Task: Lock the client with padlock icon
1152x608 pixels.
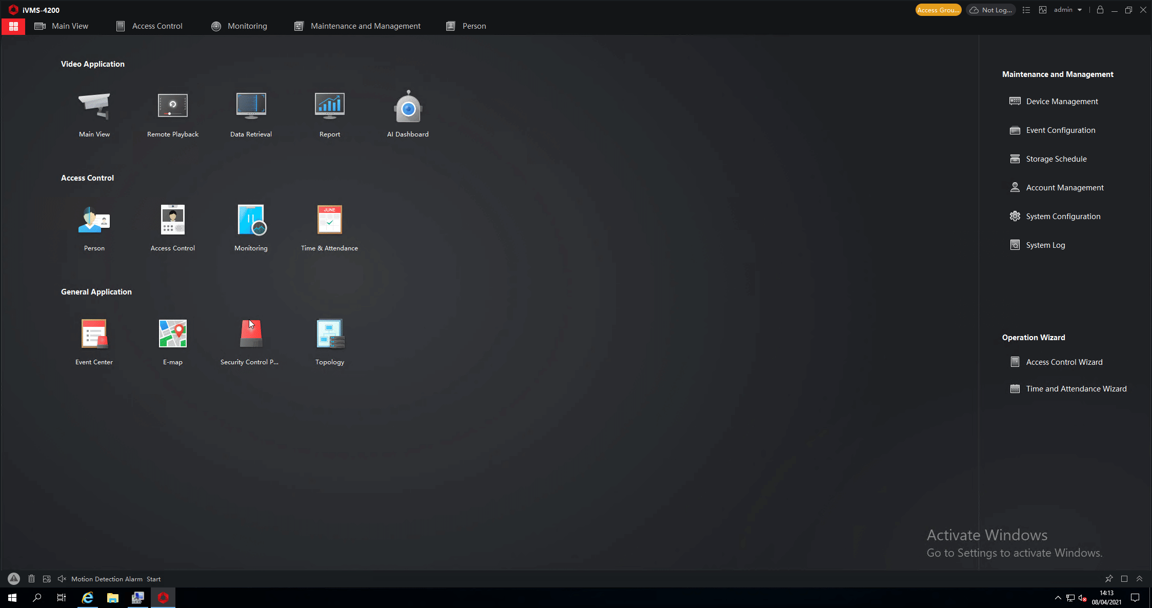Action: point(1100,10)
